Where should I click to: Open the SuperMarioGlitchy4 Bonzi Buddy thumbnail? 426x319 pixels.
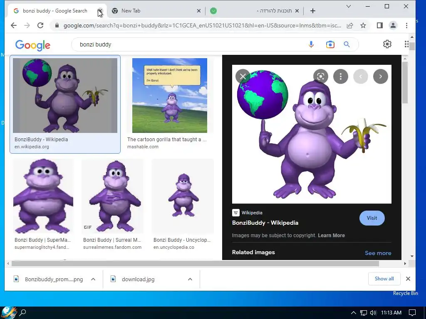tap(43, 196)
